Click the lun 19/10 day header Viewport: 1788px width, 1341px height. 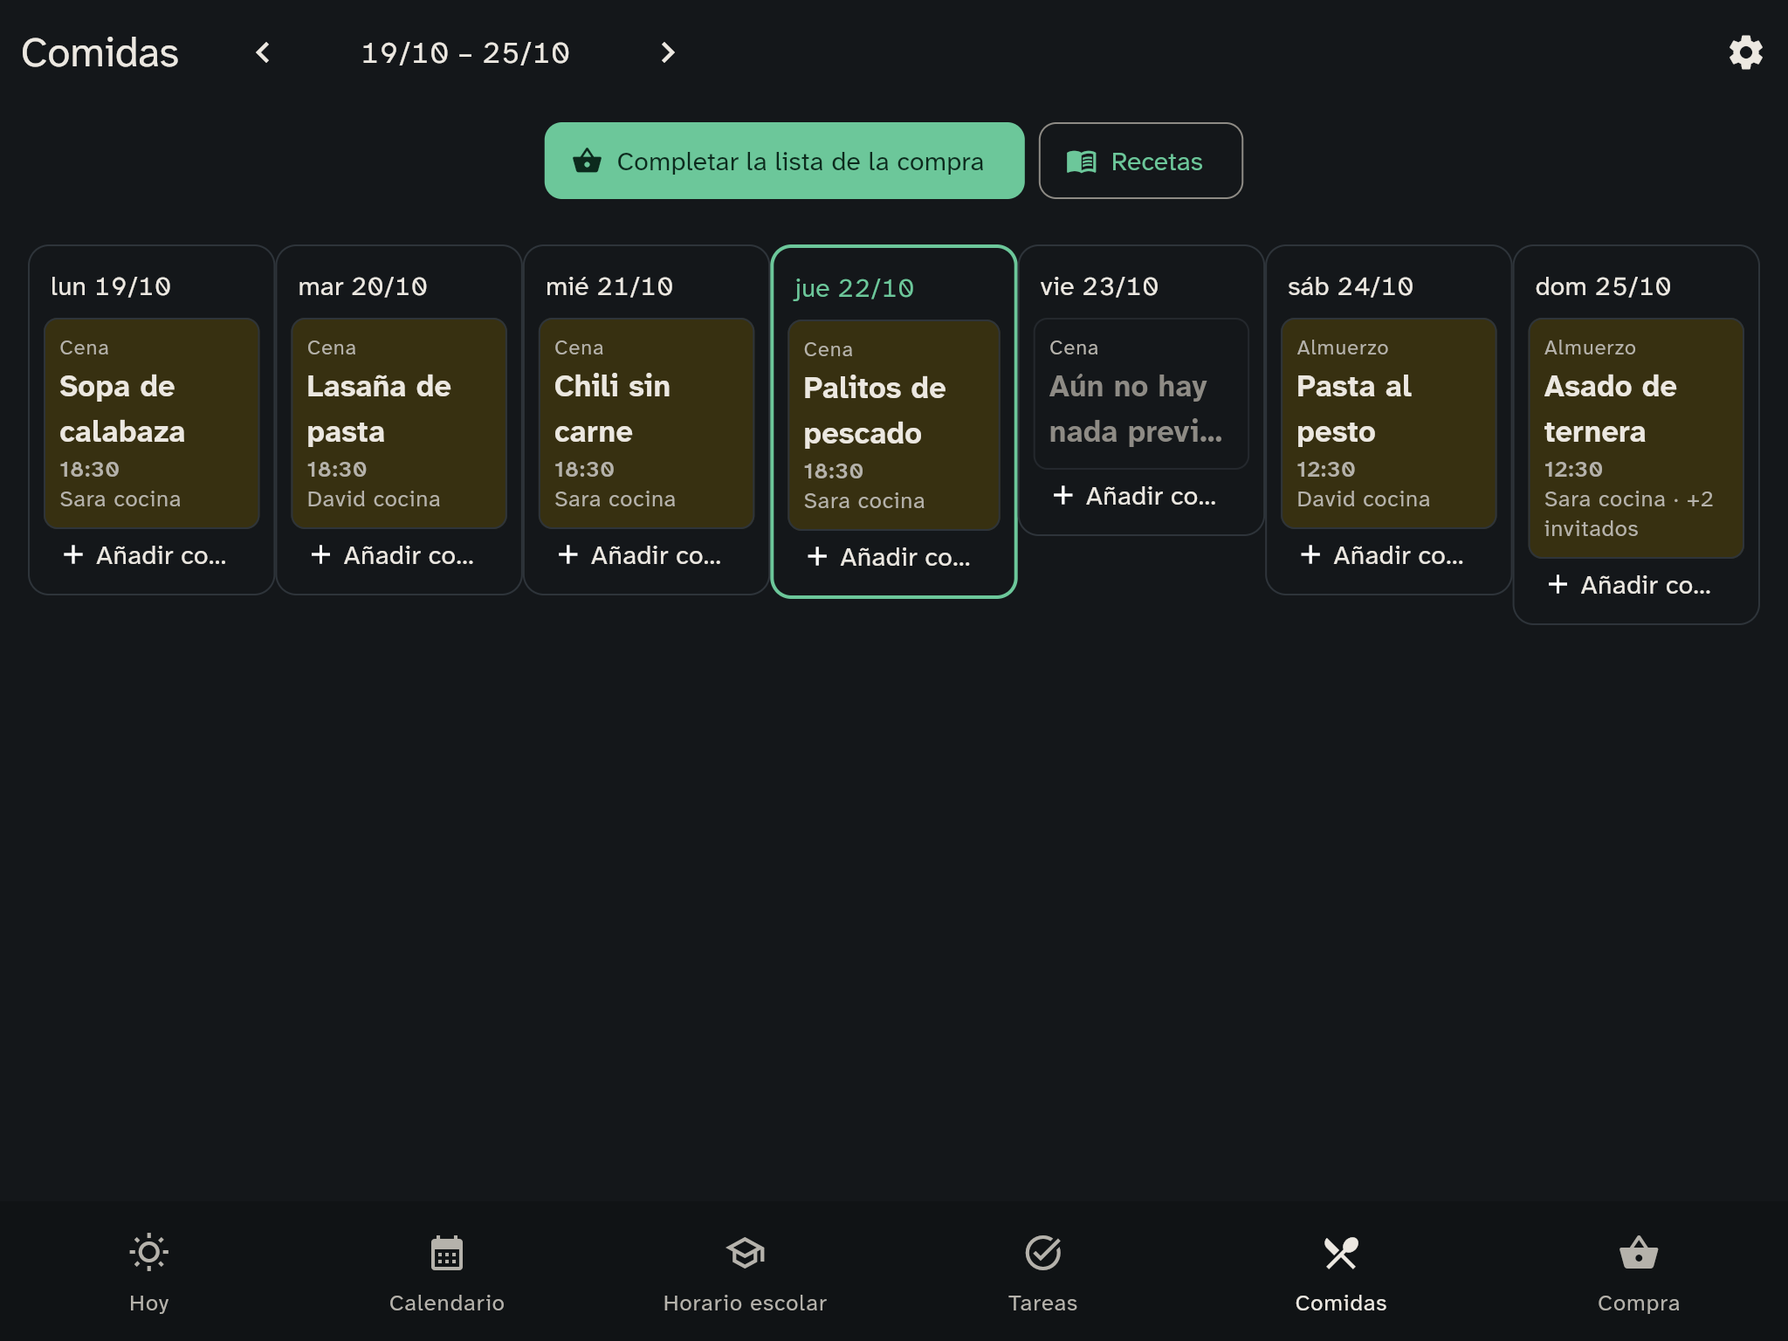pyautogui.click(x=111, y=286)
